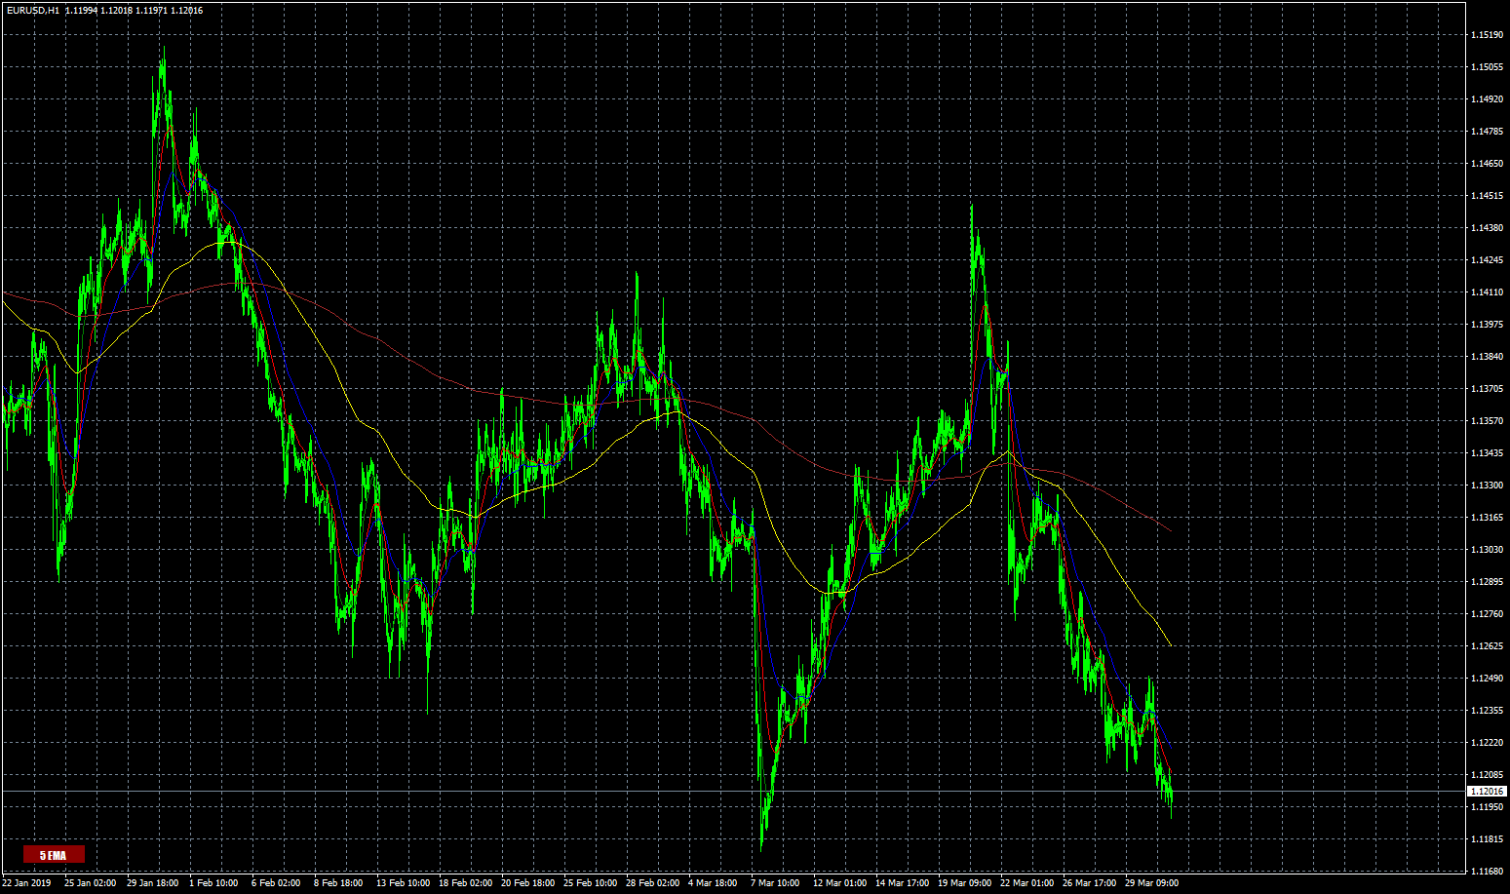Click price axis value 1.12355
The height and width of the screenshot is (894, 1510).
click(x=1486, y=711)
